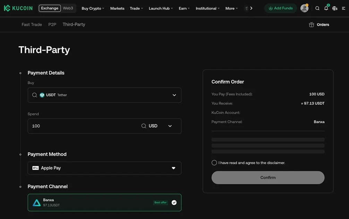
Task: Open the search magnifier in top bar
Action: pos(317,8)
